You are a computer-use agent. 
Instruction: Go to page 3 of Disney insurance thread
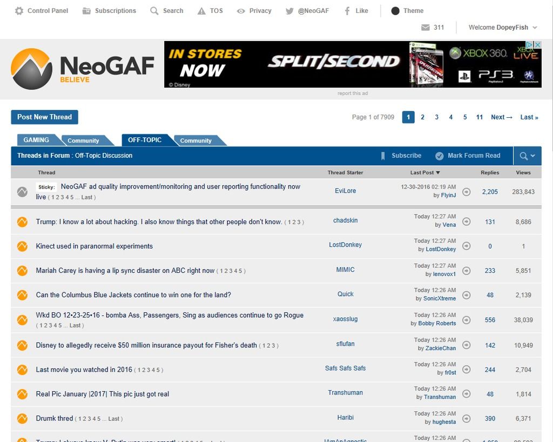click(273, 346)
